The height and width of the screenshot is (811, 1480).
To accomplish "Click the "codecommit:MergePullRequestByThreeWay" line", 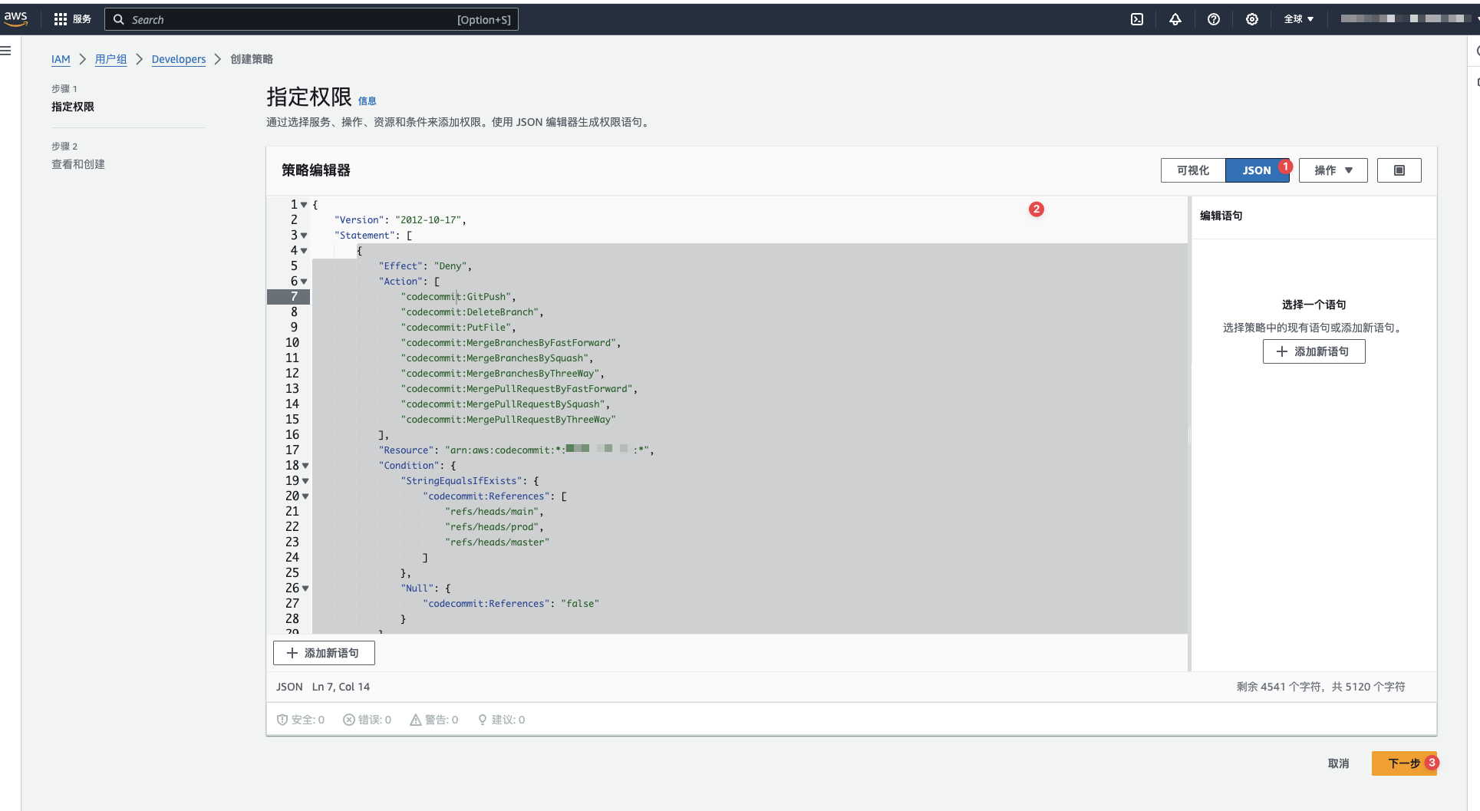I will point(508,420).
